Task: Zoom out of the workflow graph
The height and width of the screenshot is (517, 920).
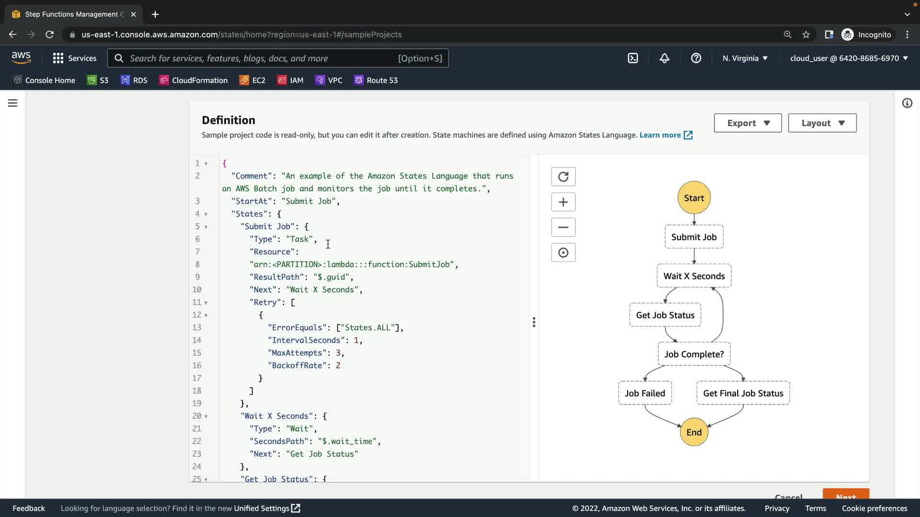Action: pyautogui.click(x=563, y=227)
